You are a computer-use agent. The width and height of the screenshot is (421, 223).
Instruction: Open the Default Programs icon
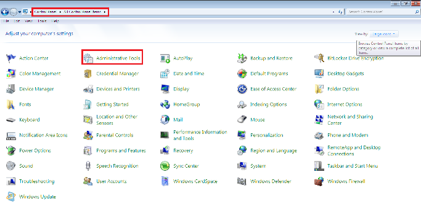(x=242, y=74)
